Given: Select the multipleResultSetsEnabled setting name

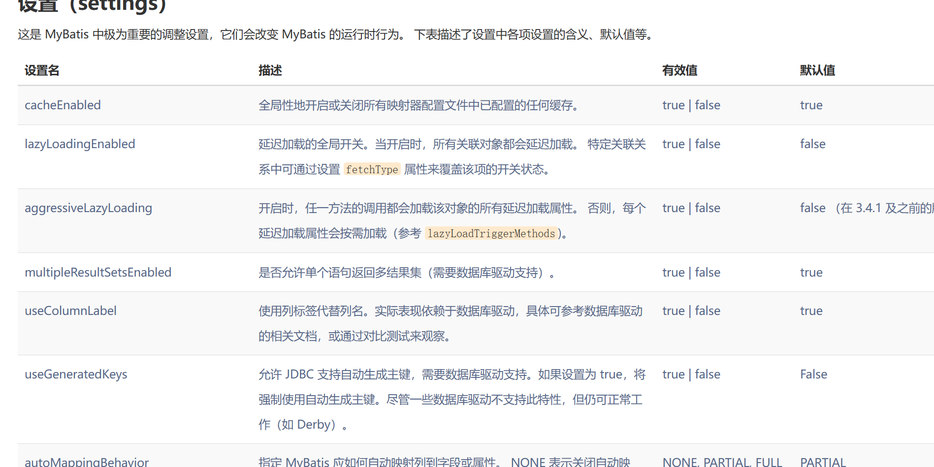Looking at the screenshot, I should [x=98, y=272].
